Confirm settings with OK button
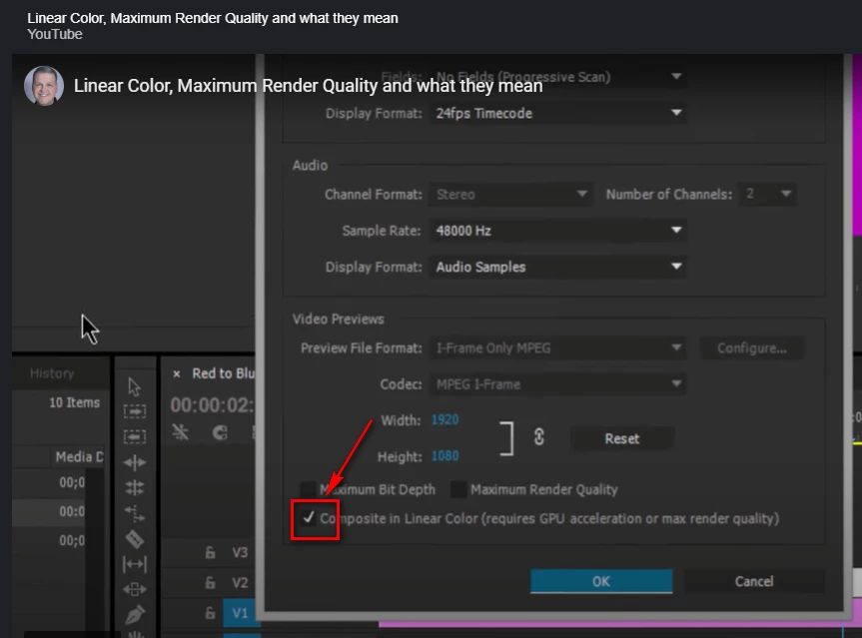862x638 pixels. (x=601, y=581)
